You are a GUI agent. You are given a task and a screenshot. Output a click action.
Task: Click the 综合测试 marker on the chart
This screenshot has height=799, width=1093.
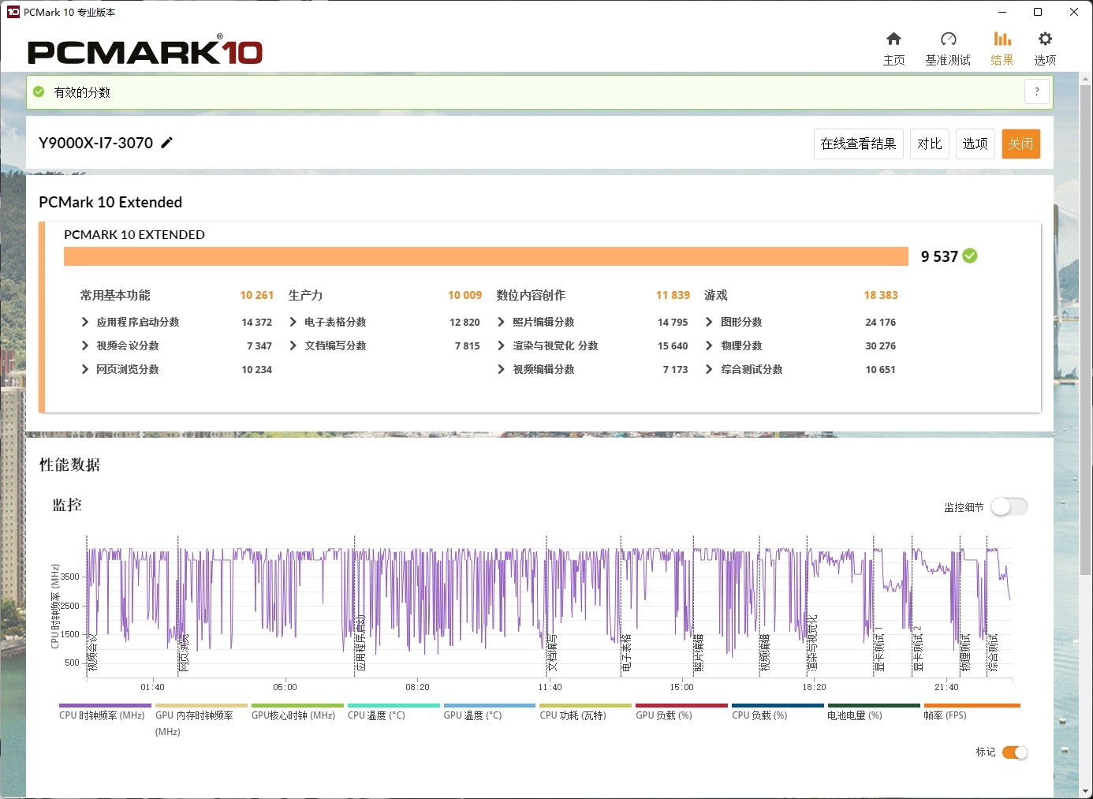[x=994, y=652]
